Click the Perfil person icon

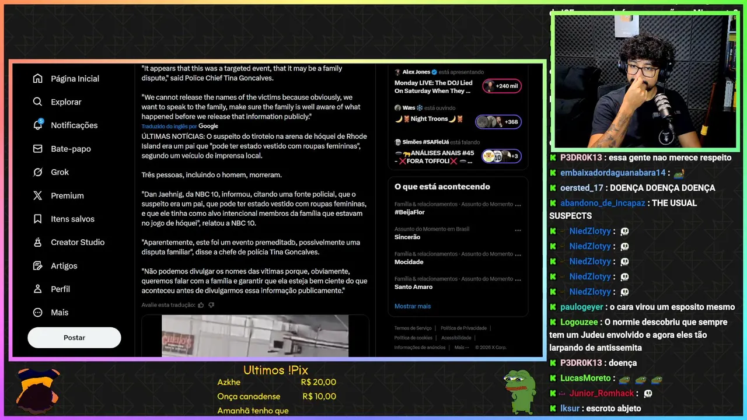point(38,289)
